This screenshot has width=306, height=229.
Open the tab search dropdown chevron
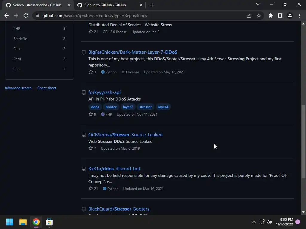point(258,4)
